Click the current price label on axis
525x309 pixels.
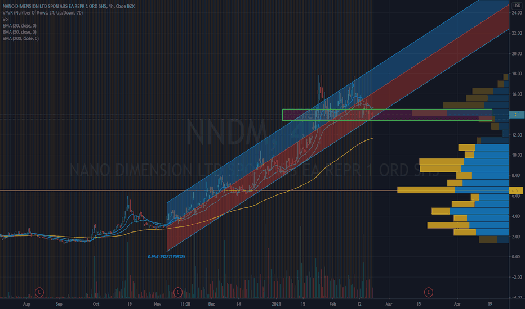point(516,115)
